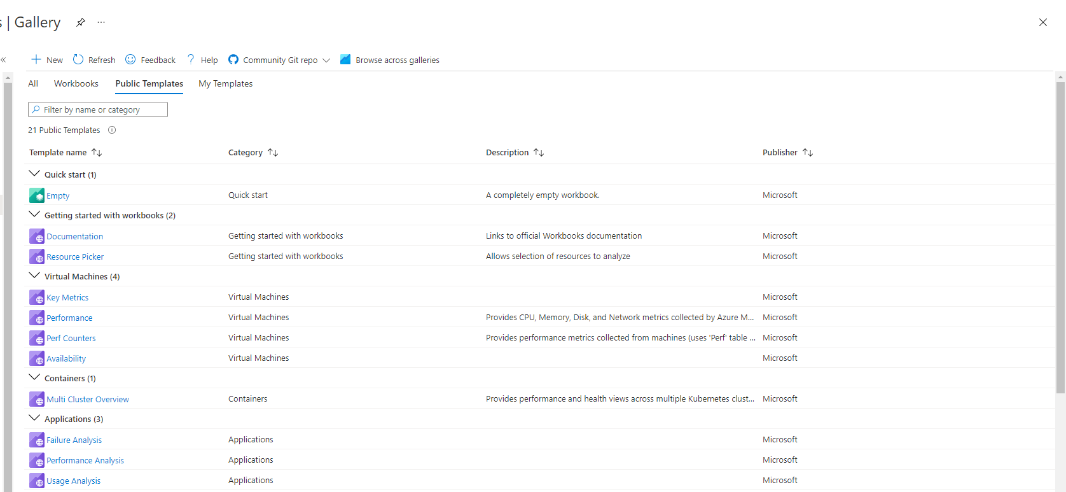Viewport: 1066px width, 492px height.
Task: Switch to the Workbooks tab
Action: click(x=76, y=83)
